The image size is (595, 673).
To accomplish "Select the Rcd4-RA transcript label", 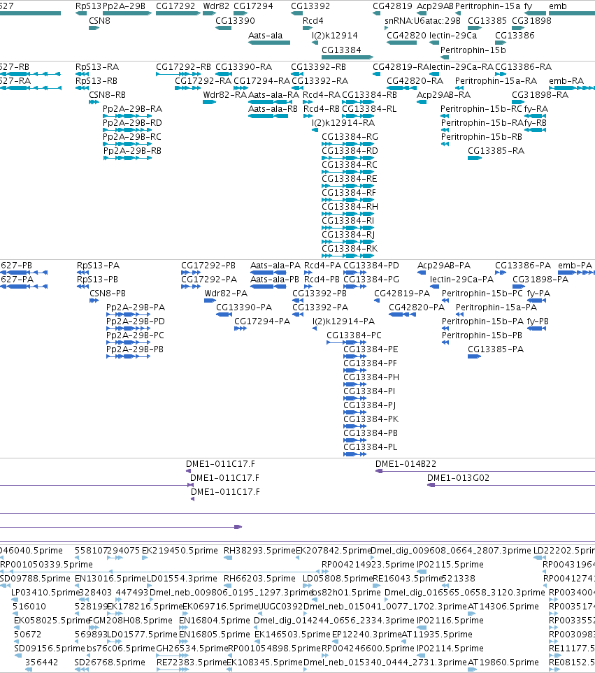I will pyautogui.click(x=322, y=94).
